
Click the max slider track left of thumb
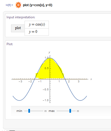[x=63, y=111]
